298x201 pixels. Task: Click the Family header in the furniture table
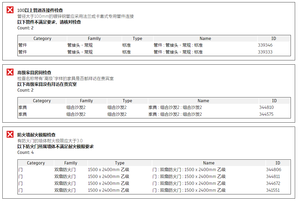pyautogui.click(x=86, y=101)
